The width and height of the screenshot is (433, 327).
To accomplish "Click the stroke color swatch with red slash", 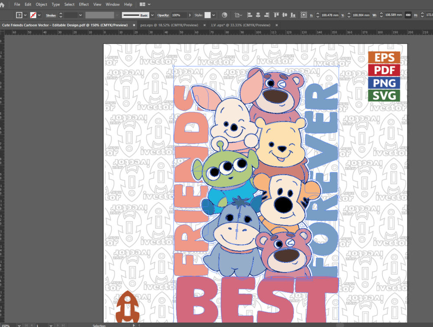I will pos(33,15).
